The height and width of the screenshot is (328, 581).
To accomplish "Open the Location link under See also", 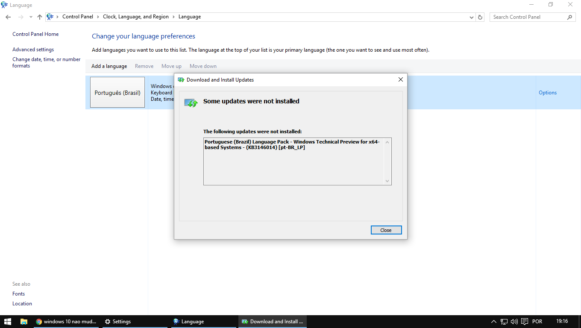I will click(x=22, y=304).
